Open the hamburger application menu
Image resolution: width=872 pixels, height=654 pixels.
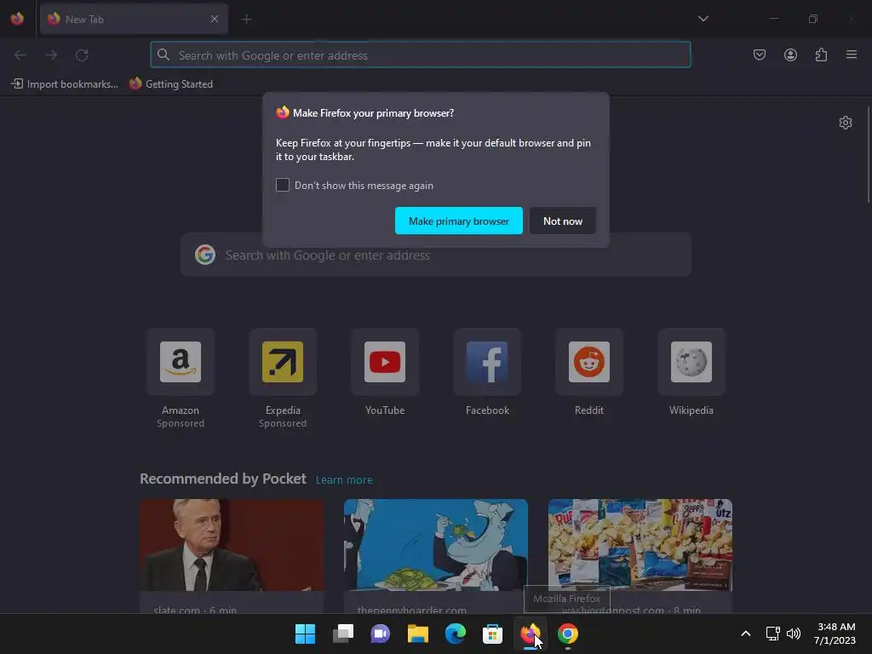point(852,54)
